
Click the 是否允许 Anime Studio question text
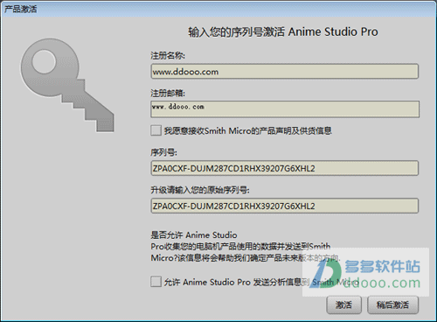point(246,247)
